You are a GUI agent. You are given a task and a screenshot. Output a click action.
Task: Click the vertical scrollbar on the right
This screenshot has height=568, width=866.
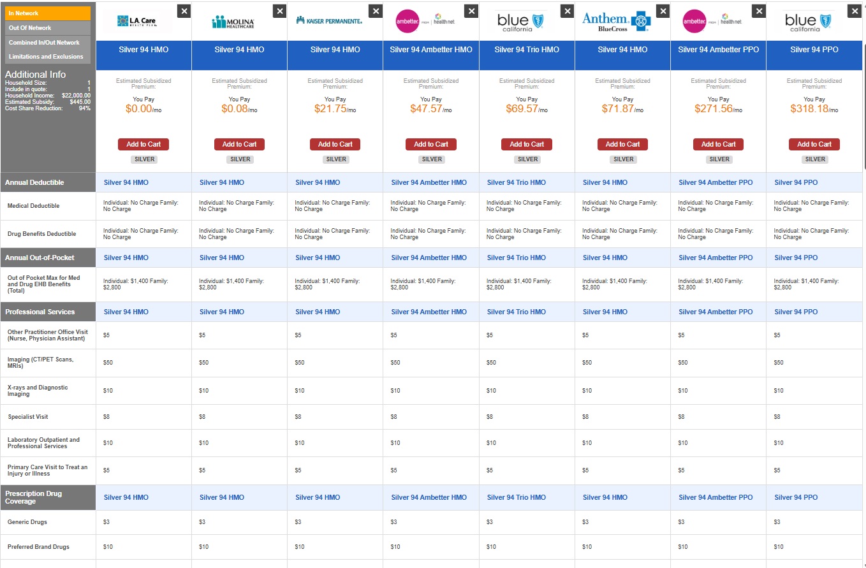863,96
